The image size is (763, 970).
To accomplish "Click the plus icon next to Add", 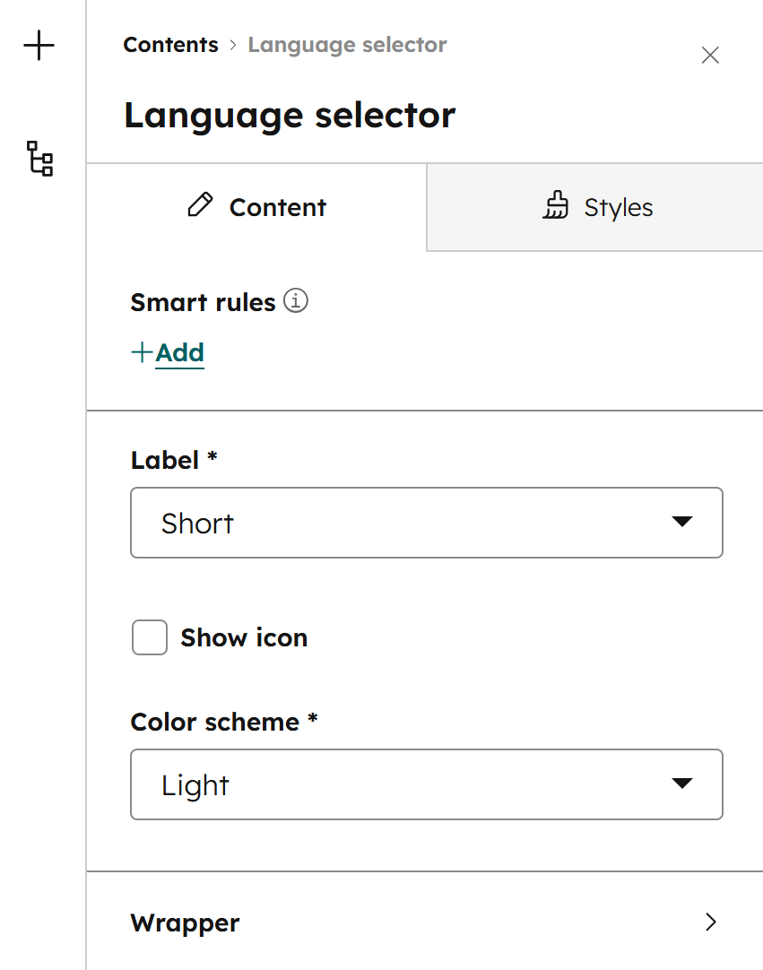I will tap(141, 352).
